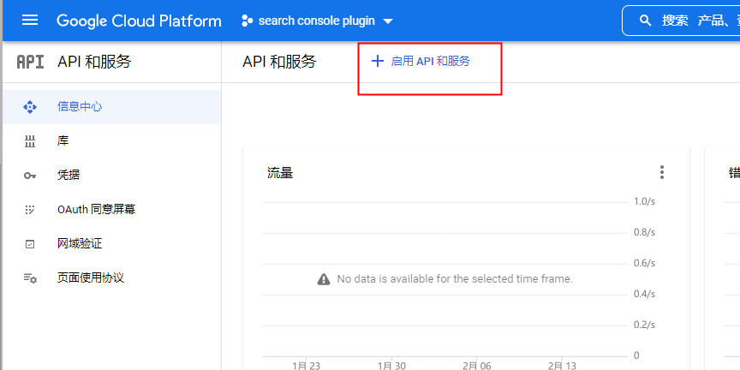This screenshot has height=370, width=740.
Task: Open OAuth 同意屏幕 page
Action: 112,210
